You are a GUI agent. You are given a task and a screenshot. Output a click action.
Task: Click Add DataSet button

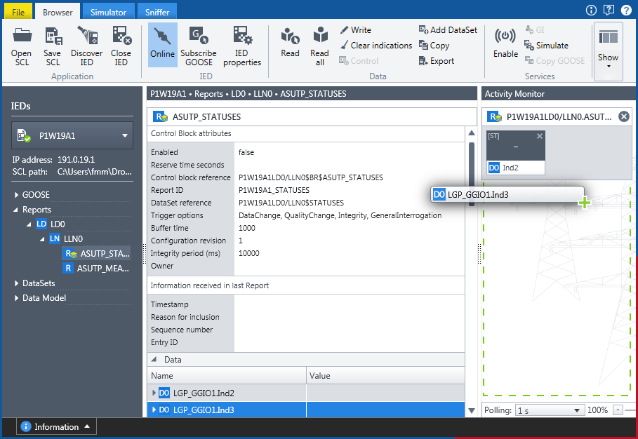point(448,30)
